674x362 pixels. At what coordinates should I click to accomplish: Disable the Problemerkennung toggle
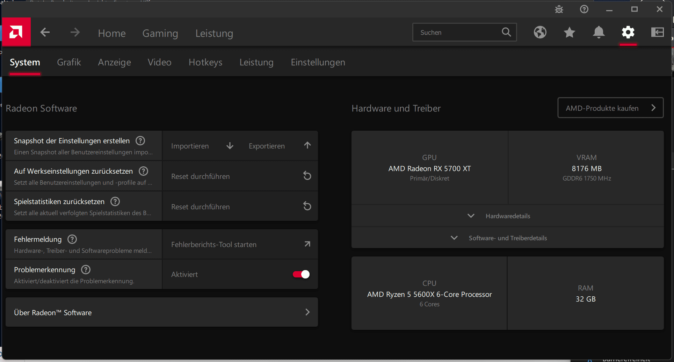click(301, 274)
